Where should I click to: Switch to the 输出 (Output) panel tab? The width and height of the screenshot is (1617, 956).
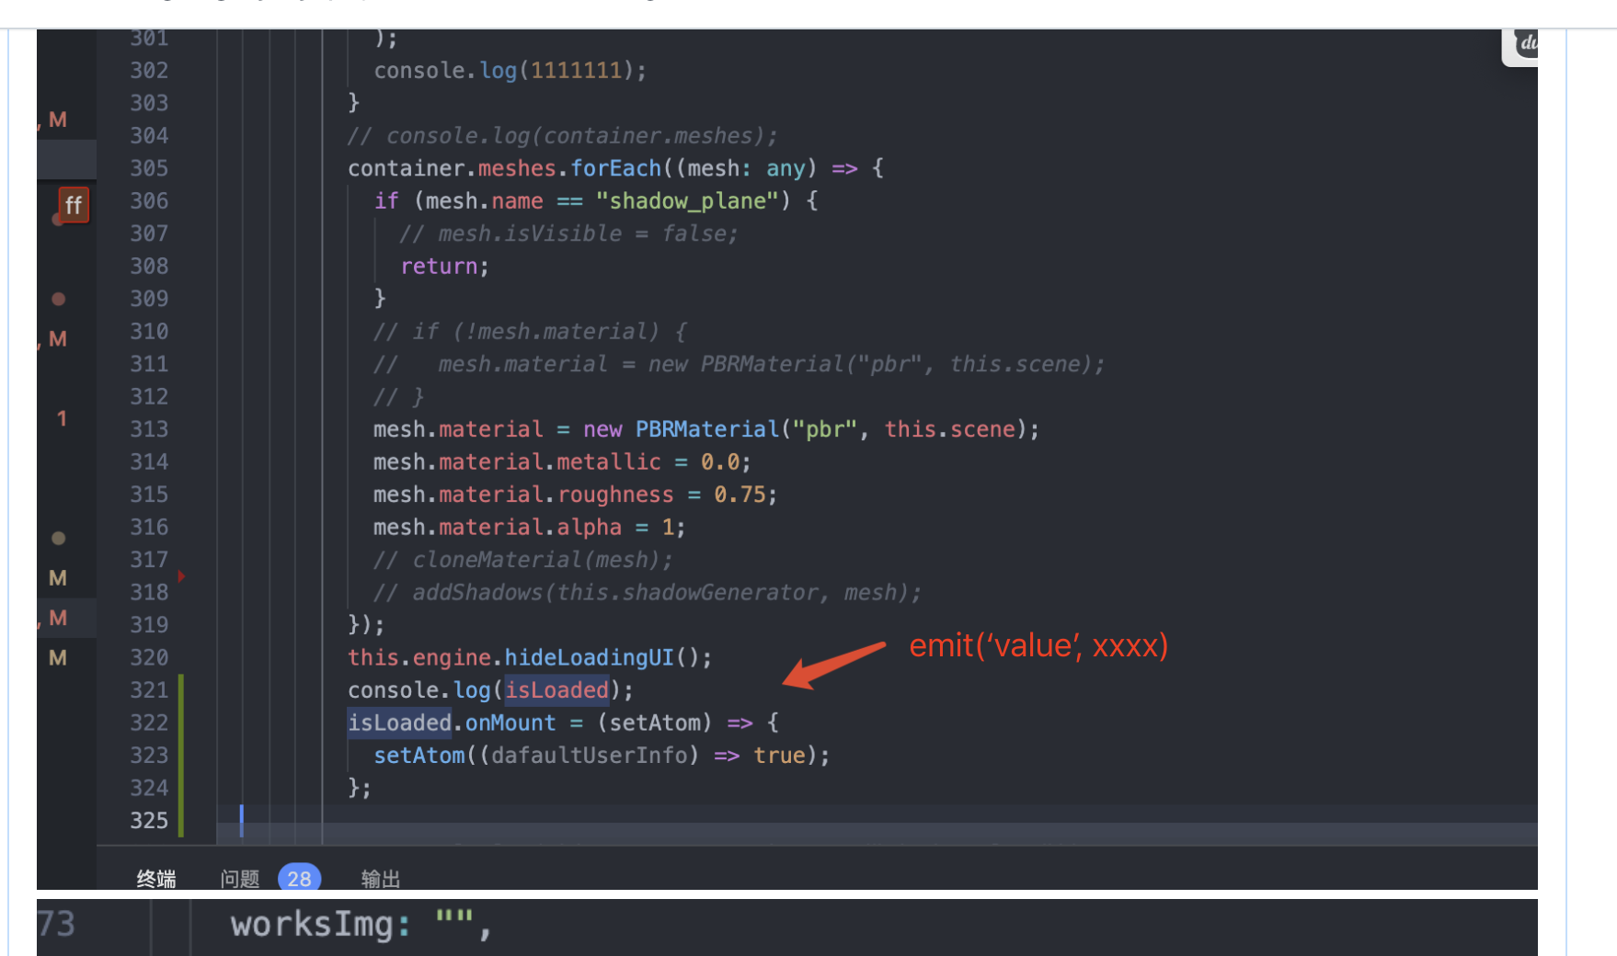(380, 878)
